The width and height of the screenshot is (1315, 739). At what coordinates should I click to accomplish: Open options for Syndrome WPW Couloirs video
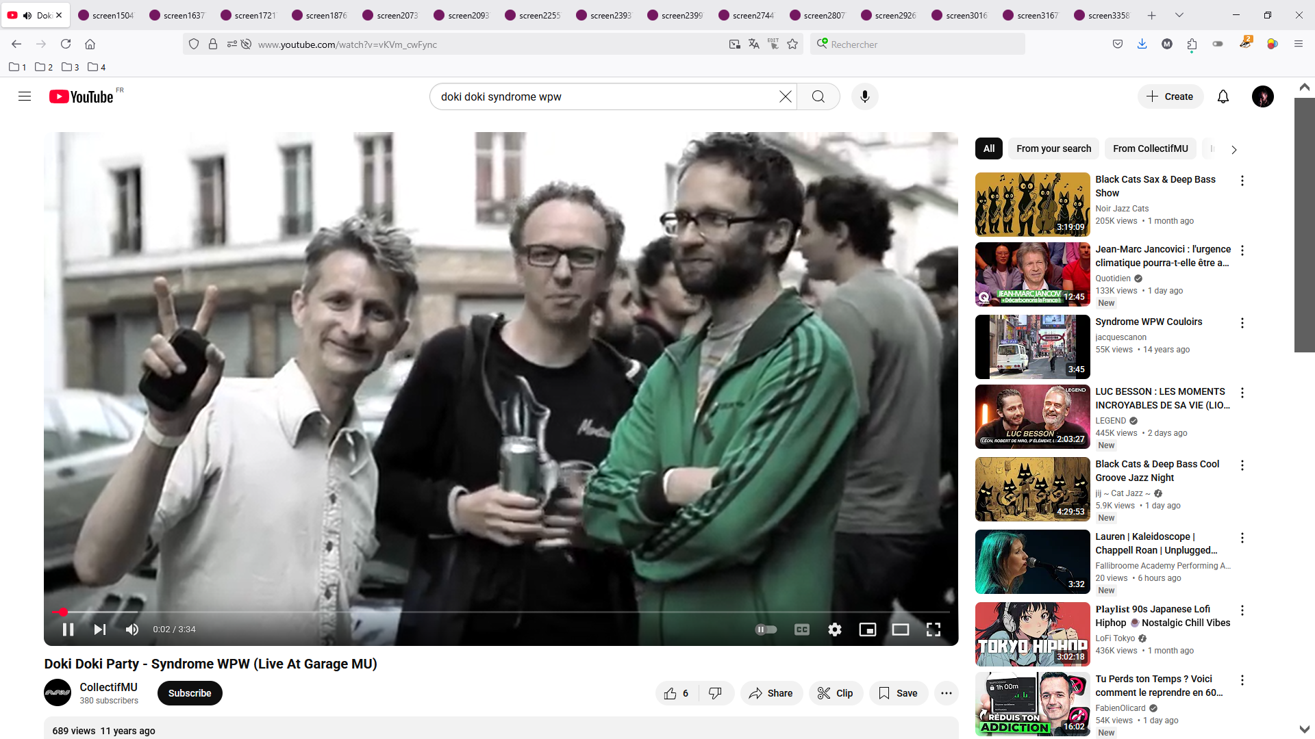click(x=1242, y=323)
